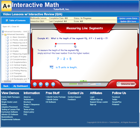The height and width of the screenshot is (128, 140).
Task: Click Update Lesson Status button
Action: (x=128, y=18)
